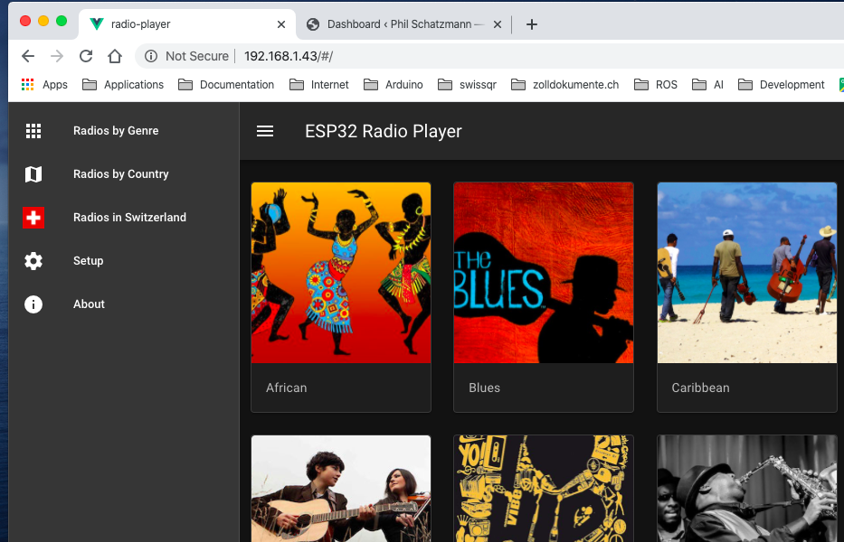The width and height of the screenshot is (844, 542).
Task: Click the African card label
Action: (287, 388)
